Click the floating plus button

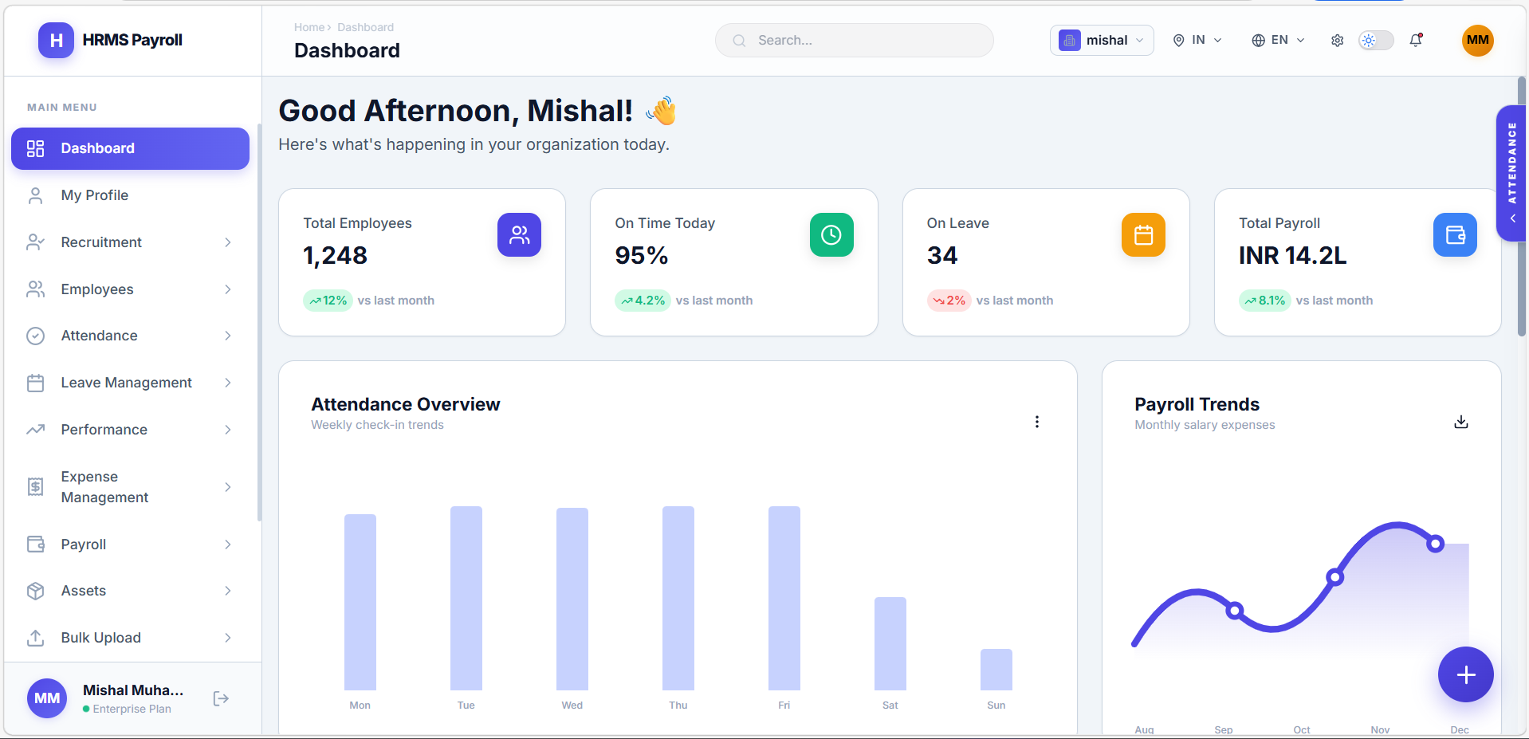1465,674
